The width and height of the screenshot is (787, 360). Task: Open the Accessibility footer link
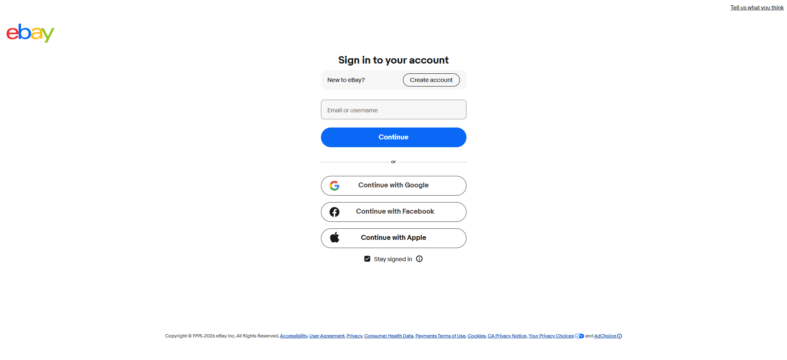pos(293,336)
